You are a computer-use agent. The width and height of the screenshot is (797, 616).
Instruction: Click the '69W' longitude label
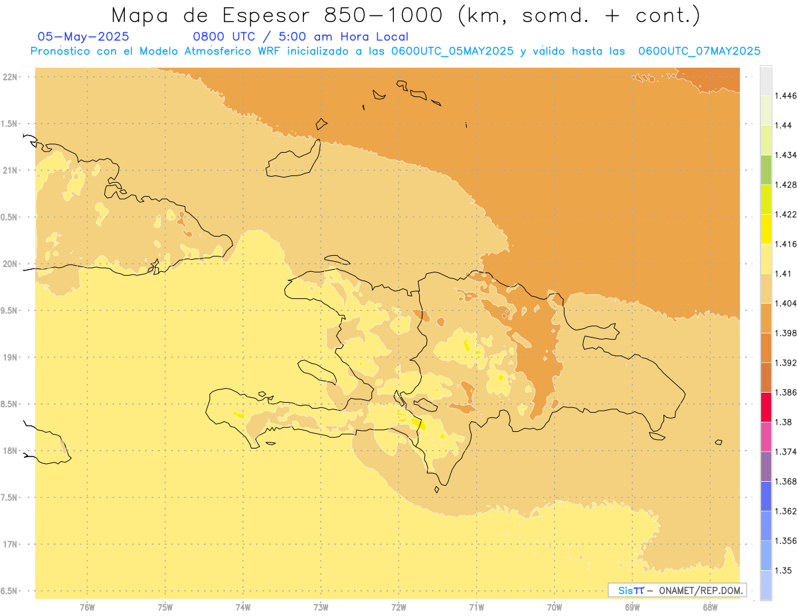coord(632,607)
